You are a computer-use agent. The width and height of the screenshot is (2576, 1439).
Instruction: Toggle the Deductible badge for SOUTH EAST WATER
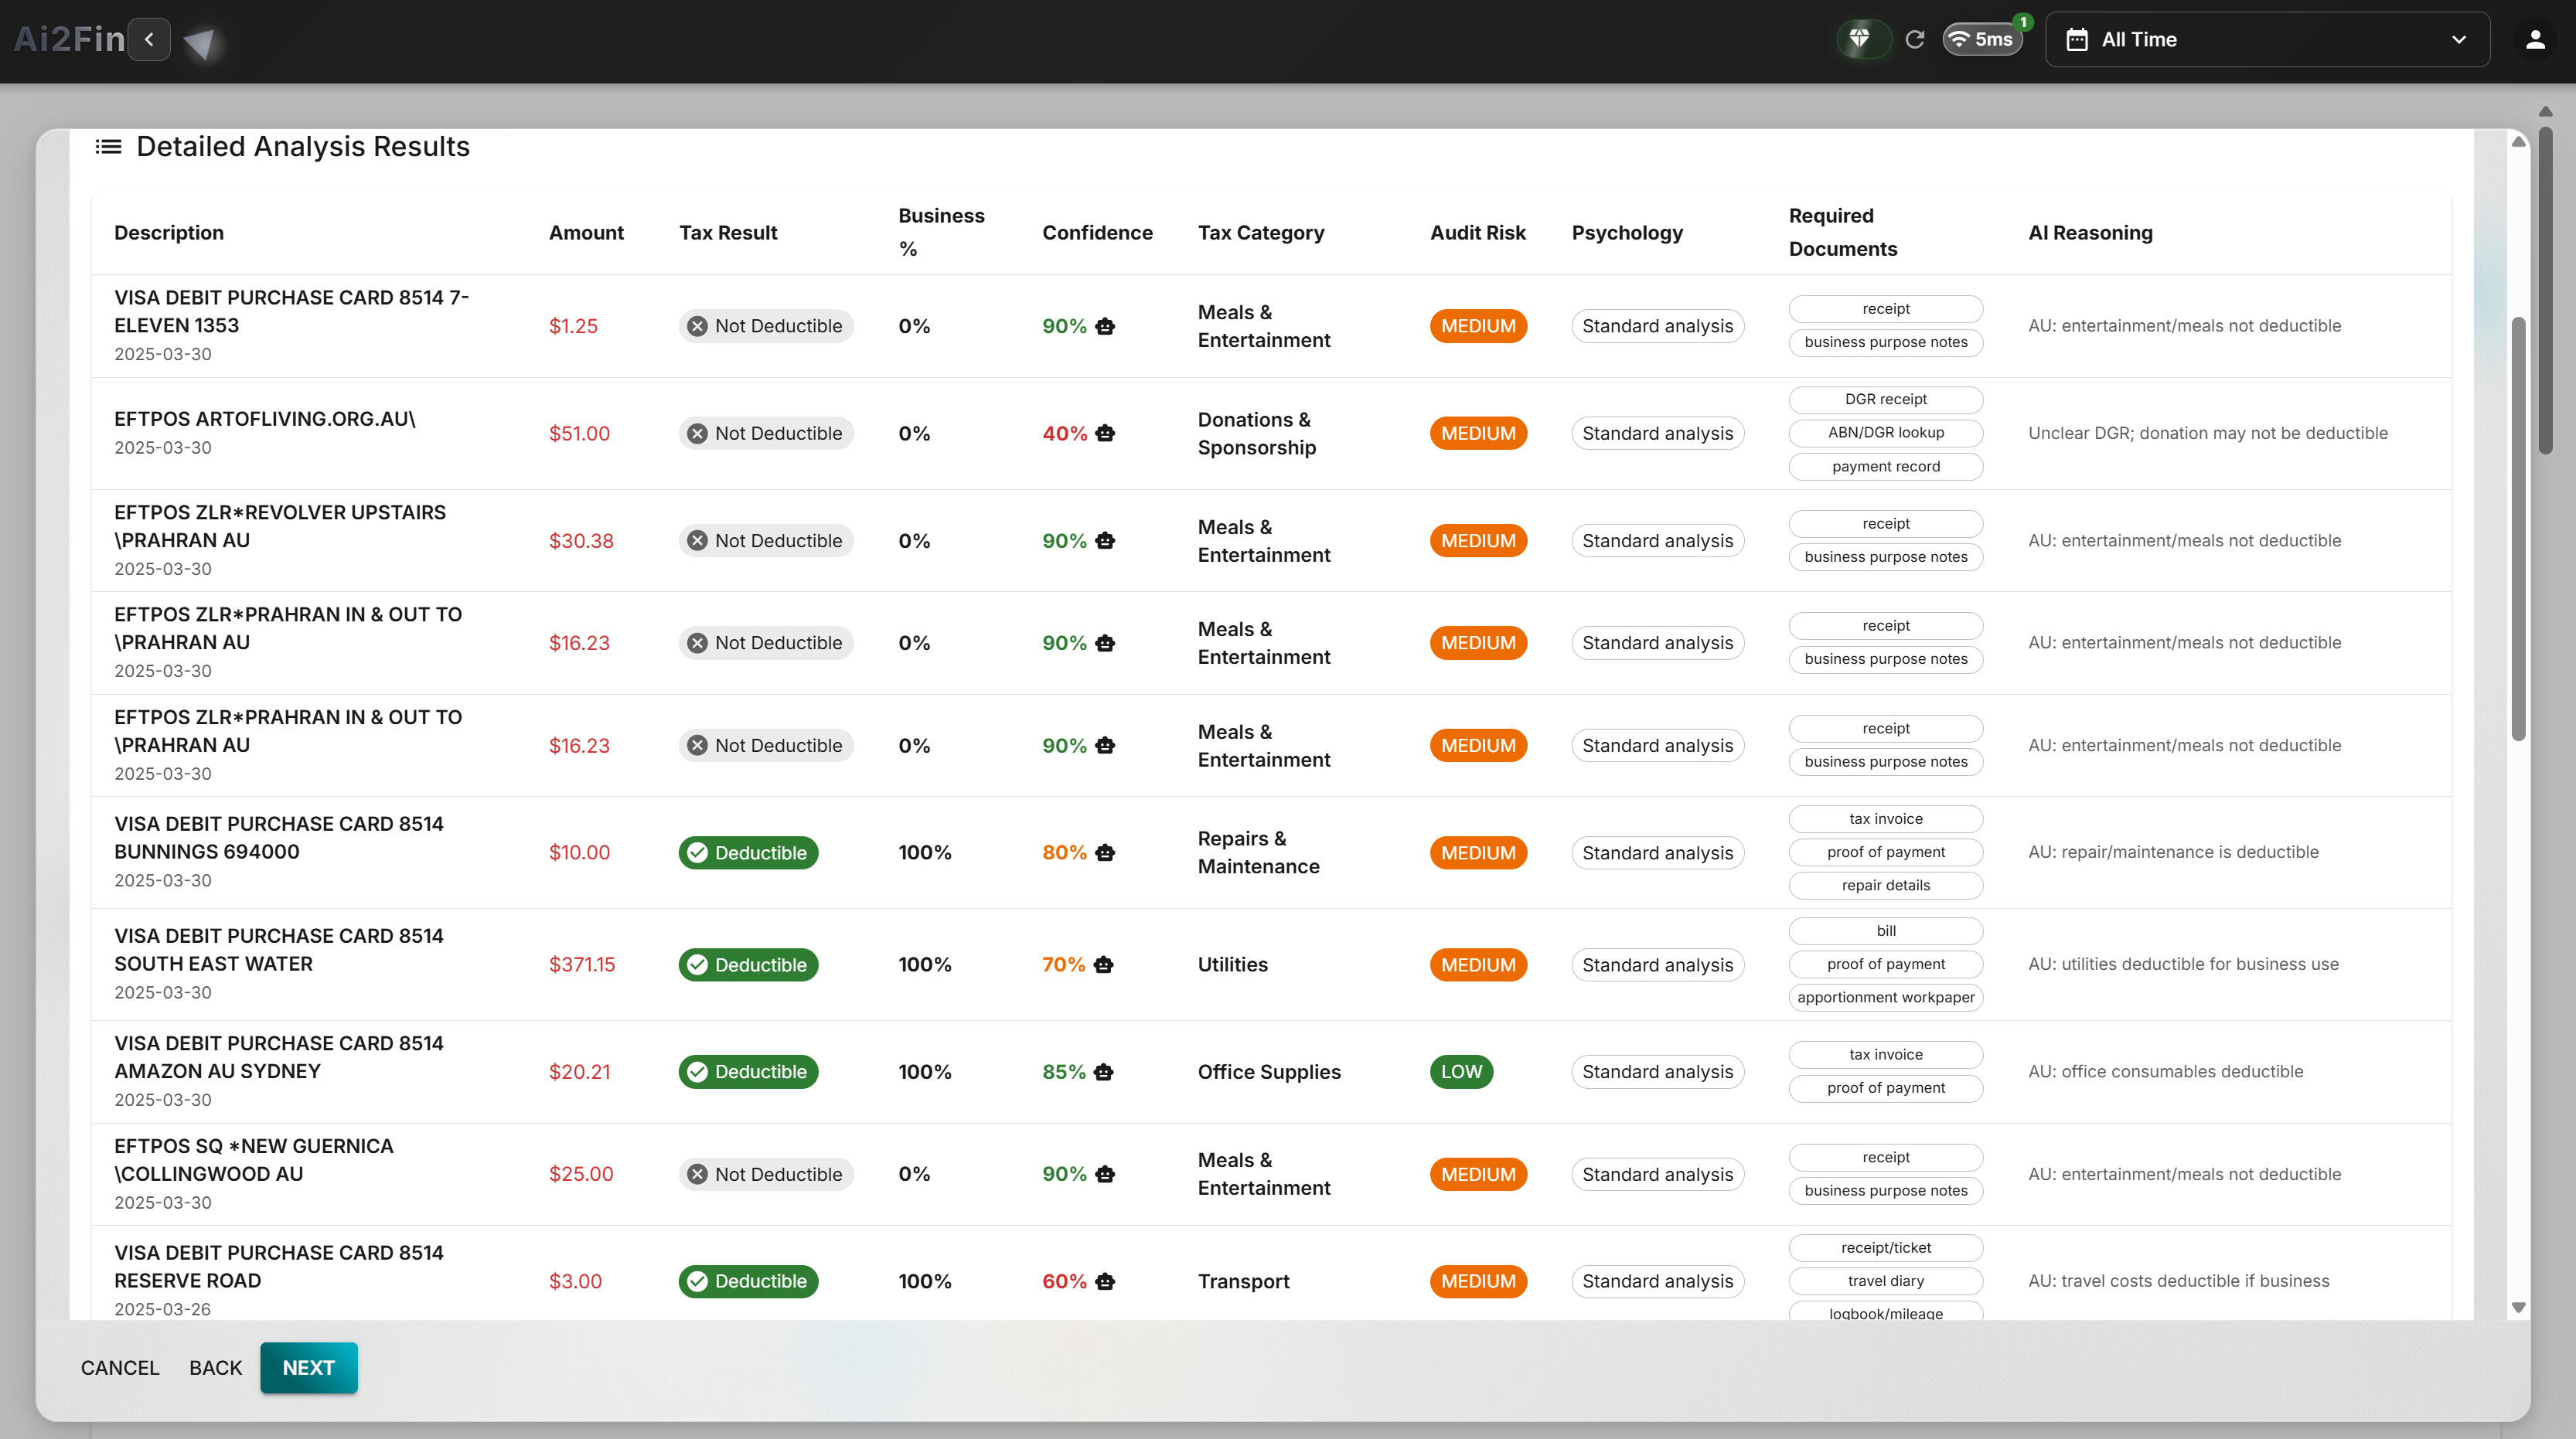[747, 964]
